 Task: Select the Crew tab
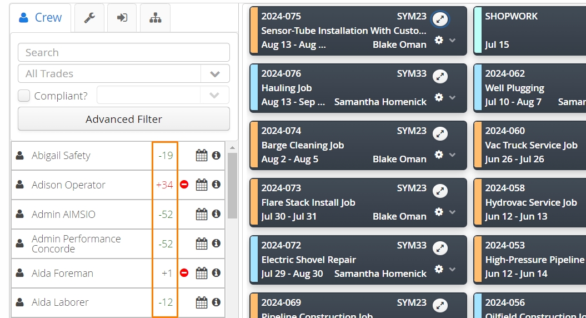(x=41, y=18)
